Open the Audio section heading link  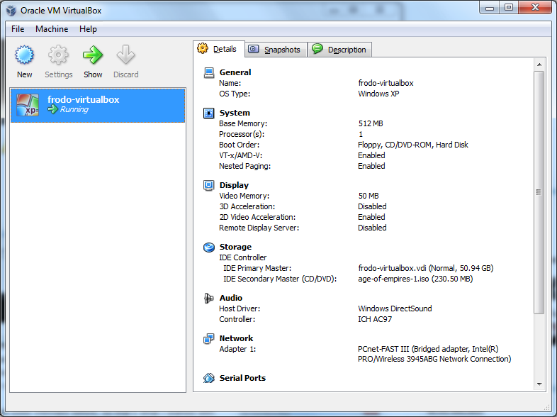(231, 298)
